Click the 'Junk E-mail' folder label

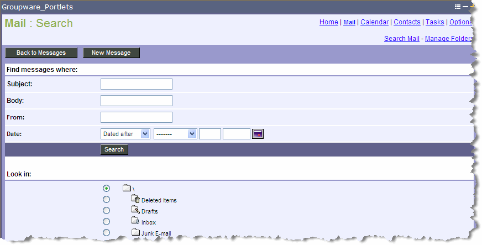(x=156, y=233)
